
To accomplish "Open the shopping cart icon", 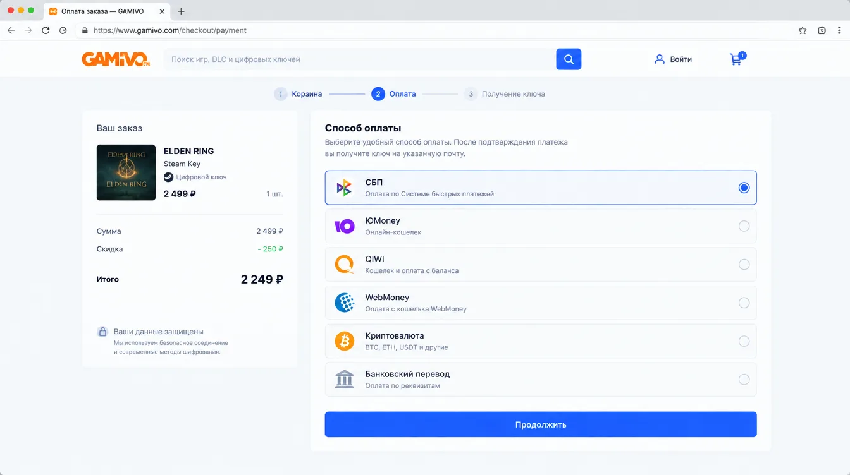I will pyautogui.click(x=737, y=59).
